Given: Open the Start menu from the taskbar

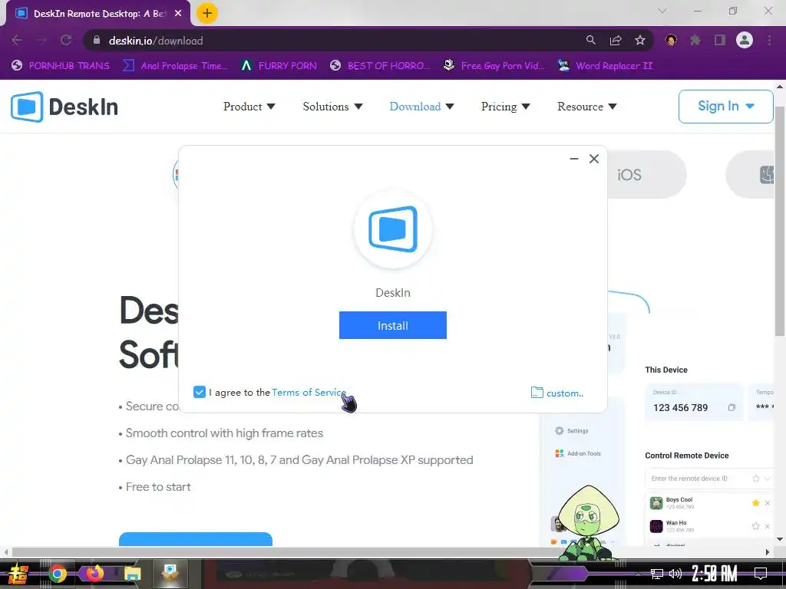Looking at the screenshot, I should tap(18, 574).
